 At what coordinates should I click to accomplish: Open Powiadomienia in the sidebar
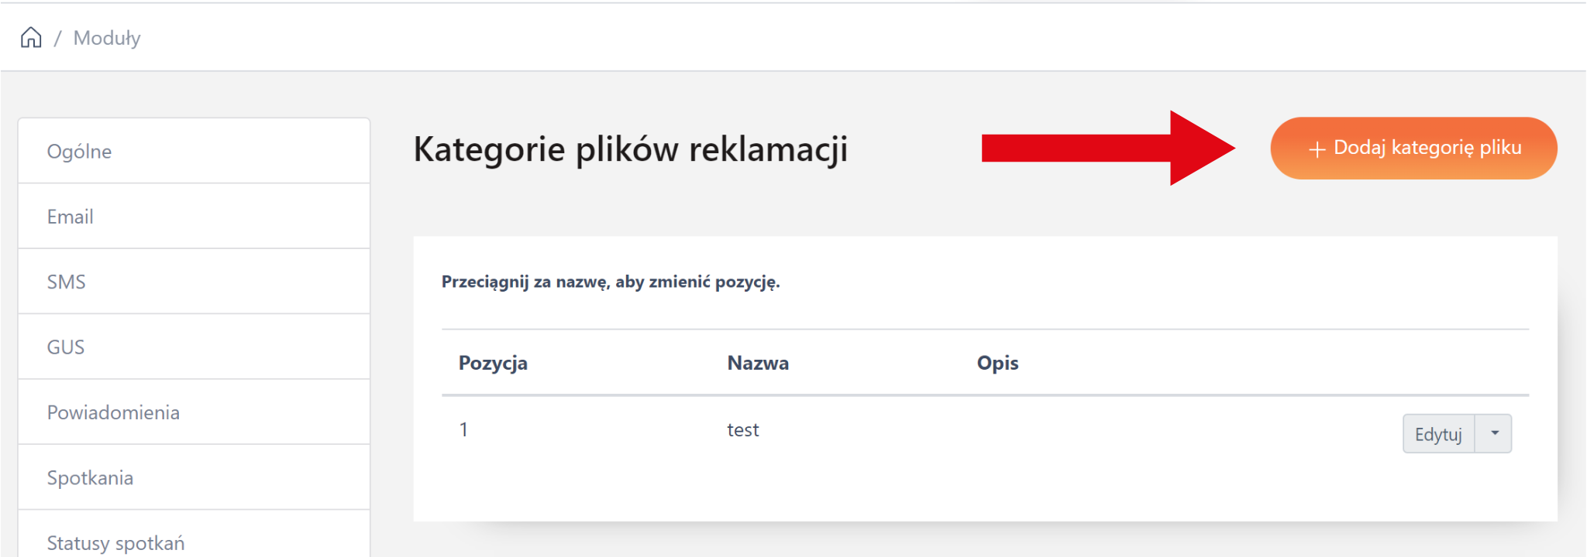113,412
